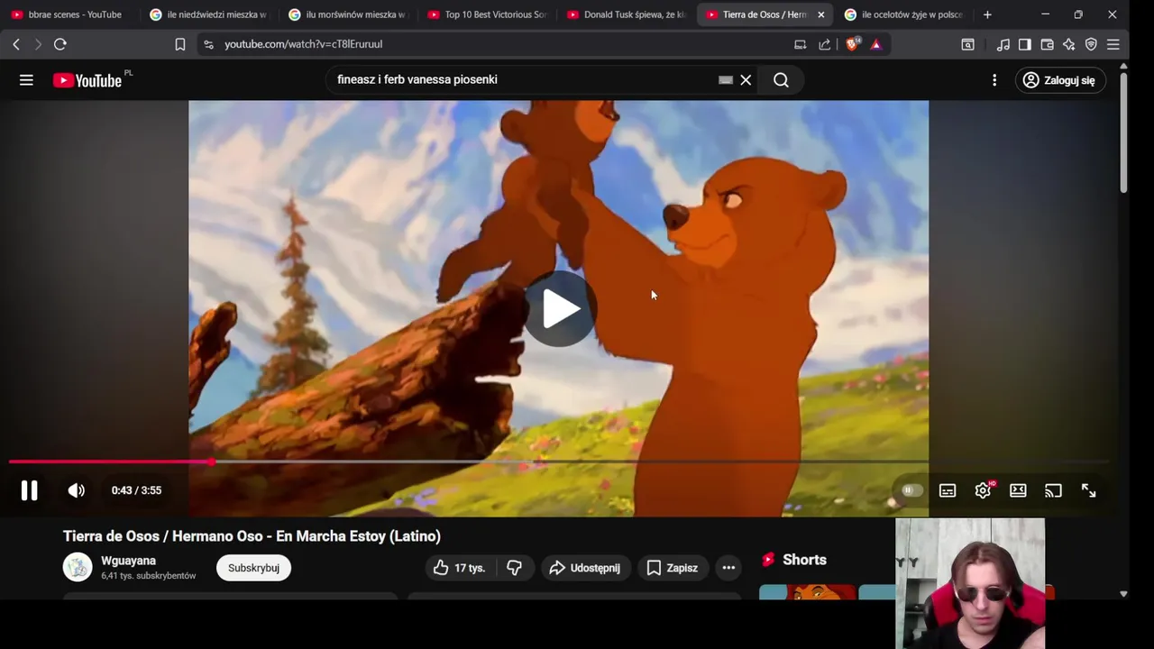Open media playlist music note icon
This screenshot has height=649, width=1154.
[x=1003, y=44]
